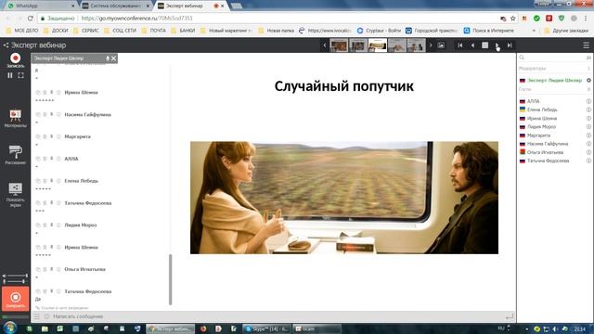Bookmark this page with star icon
Image resolution: width=594 pixels, height=334 pixels.
(x=513, y=19)
